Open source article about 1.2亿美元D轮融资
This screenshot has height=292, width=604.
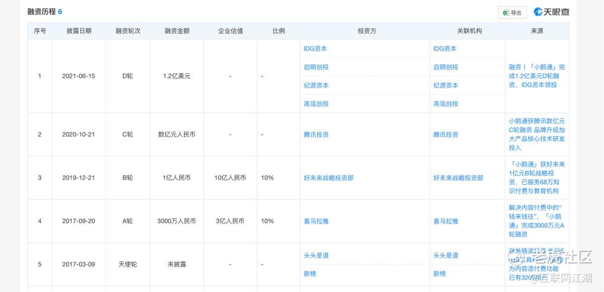[537, 76]
